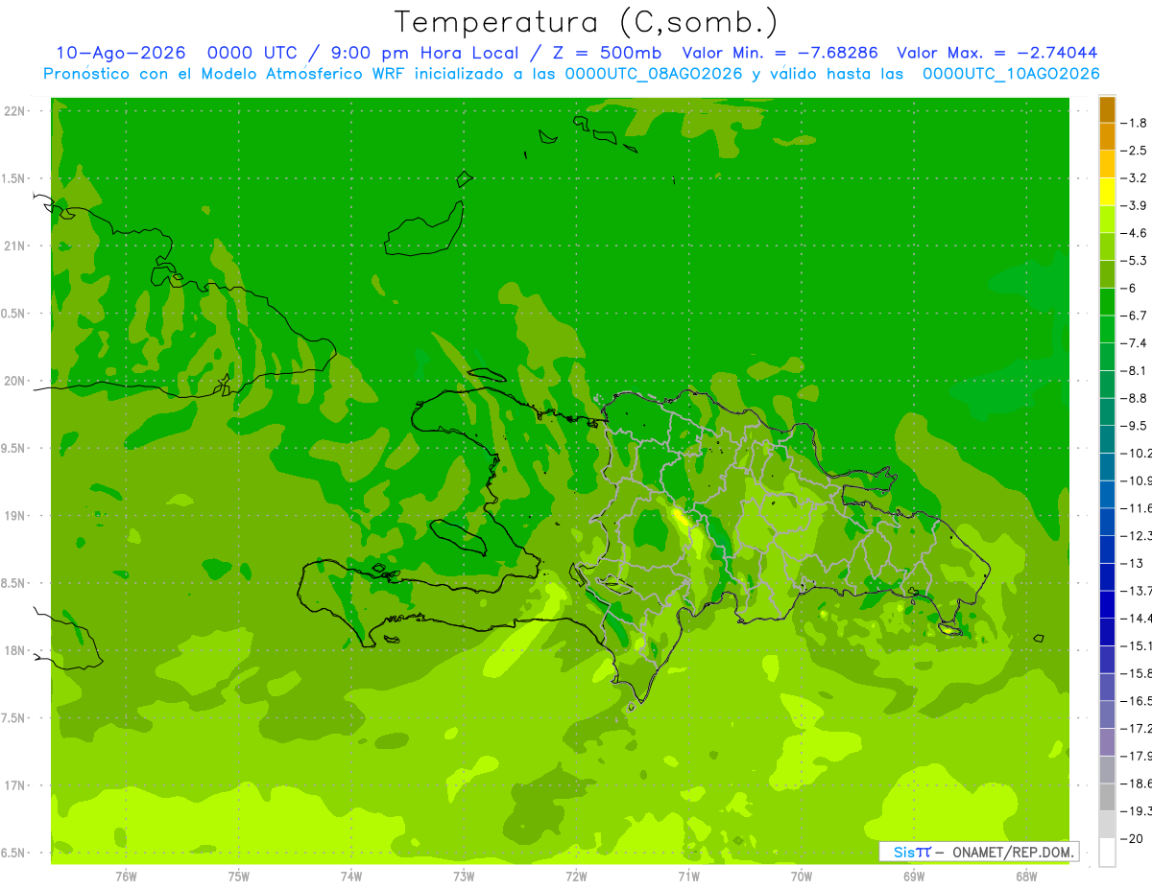Click the 'Valor Min. = -7.68286' value
The image size is (1152, 889).
pos(780,53)
